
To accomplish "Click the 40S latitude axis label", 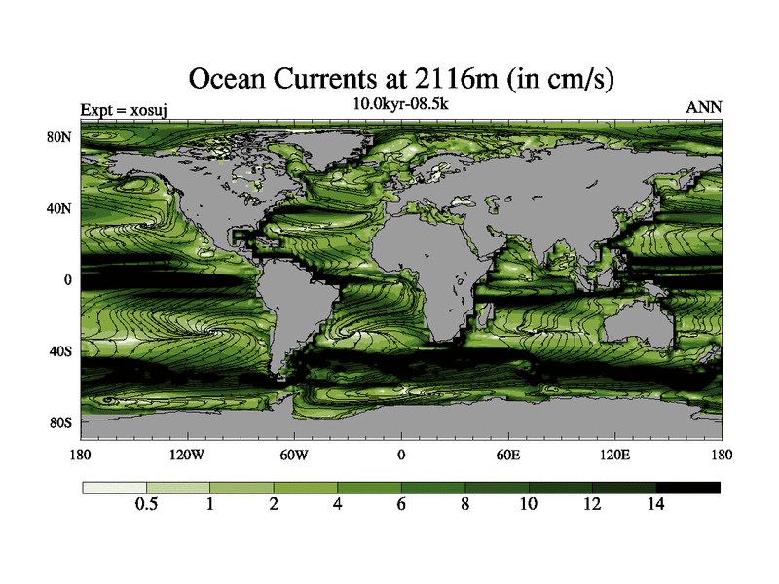I will pos(62,350).
